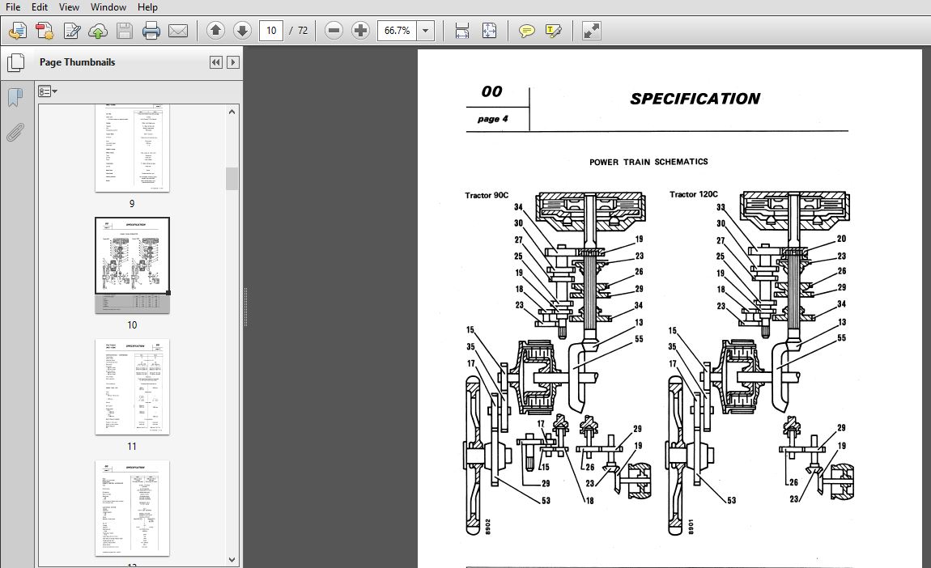Open the Window menu
Image resolution: width=931 pixels, height=568 pixels.
pyautogui.click(x=108, y=7)
